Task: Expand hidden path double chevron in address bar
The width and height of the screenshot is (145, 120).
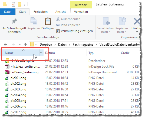Action: tap(37, 45)
